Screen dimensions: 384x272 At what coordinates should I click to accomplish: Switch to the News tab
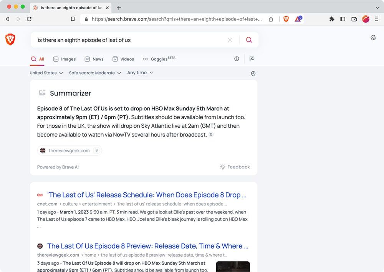[x=94, y=59]
